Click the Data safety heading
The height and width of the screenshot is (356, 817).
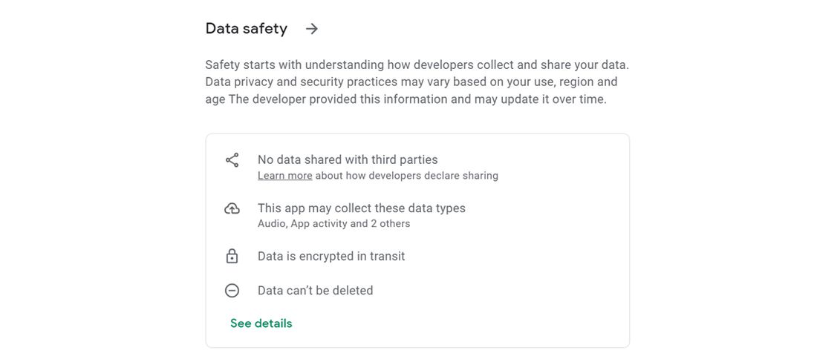246,29
